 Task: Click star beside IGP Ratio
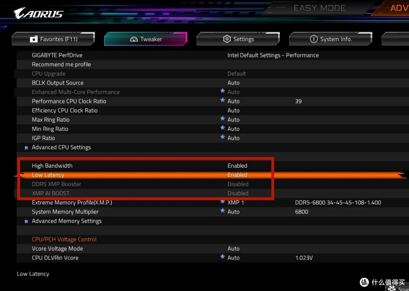click(223, 137)
